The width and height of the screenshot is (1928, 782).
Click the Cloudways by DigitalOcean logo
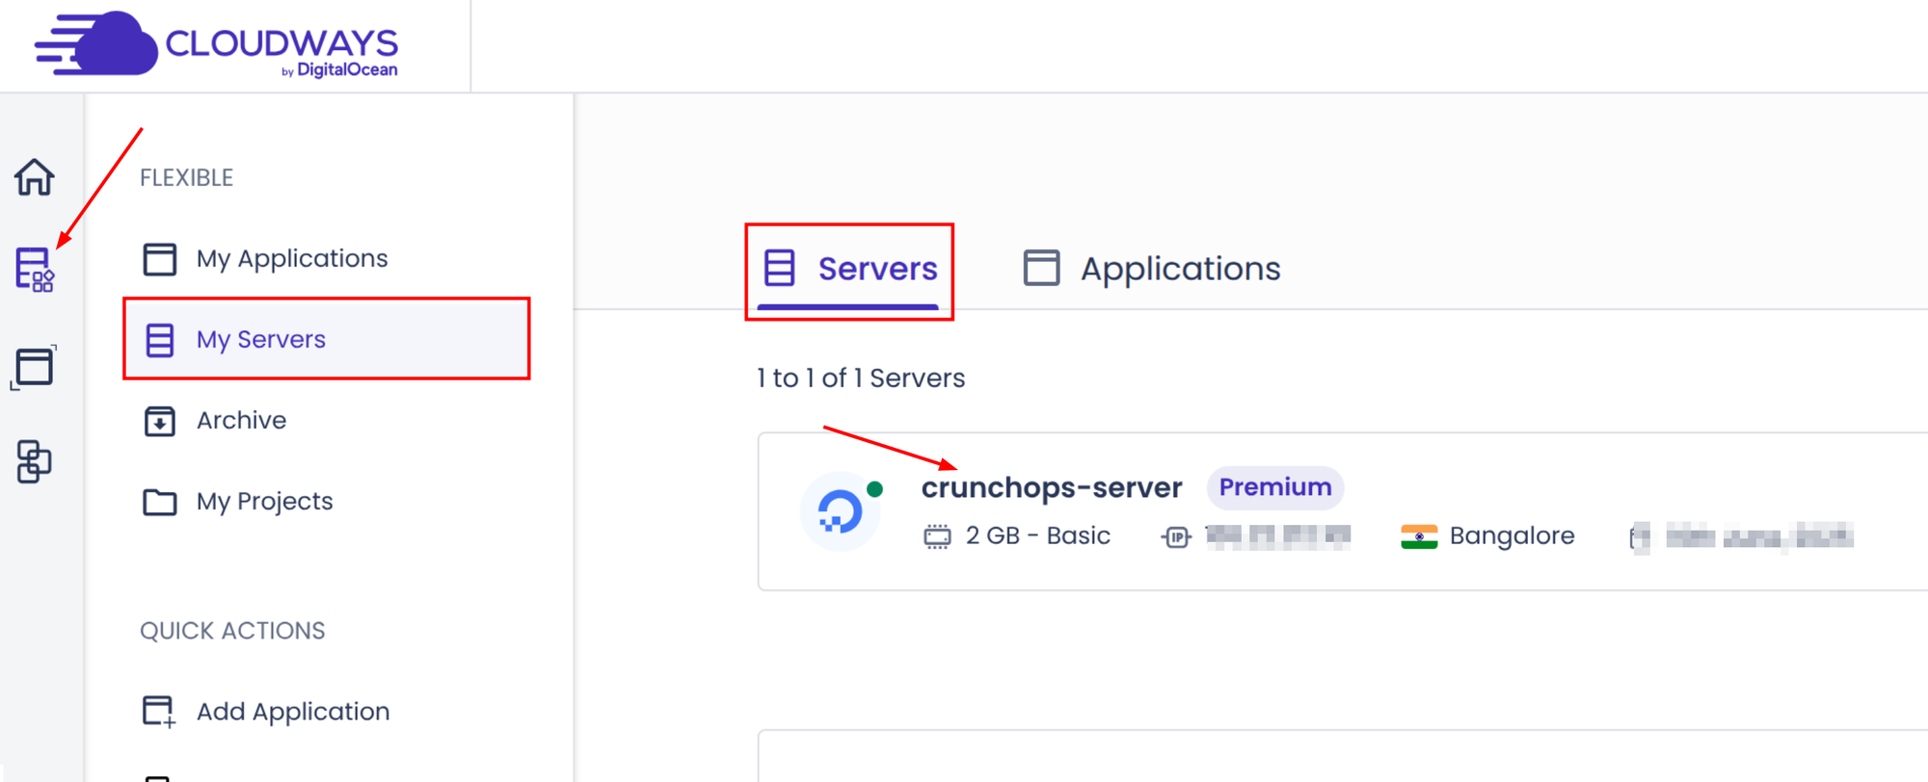tap(217, 45)
